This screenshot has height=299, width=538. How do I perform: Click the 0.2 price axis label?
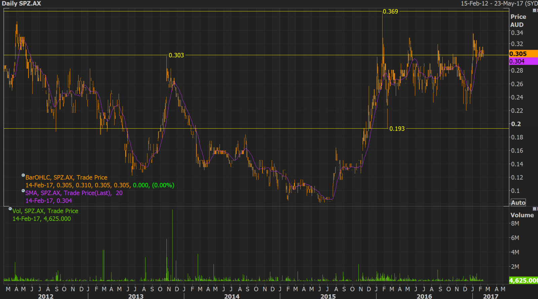pyautogui.click(x=516, y=124)
